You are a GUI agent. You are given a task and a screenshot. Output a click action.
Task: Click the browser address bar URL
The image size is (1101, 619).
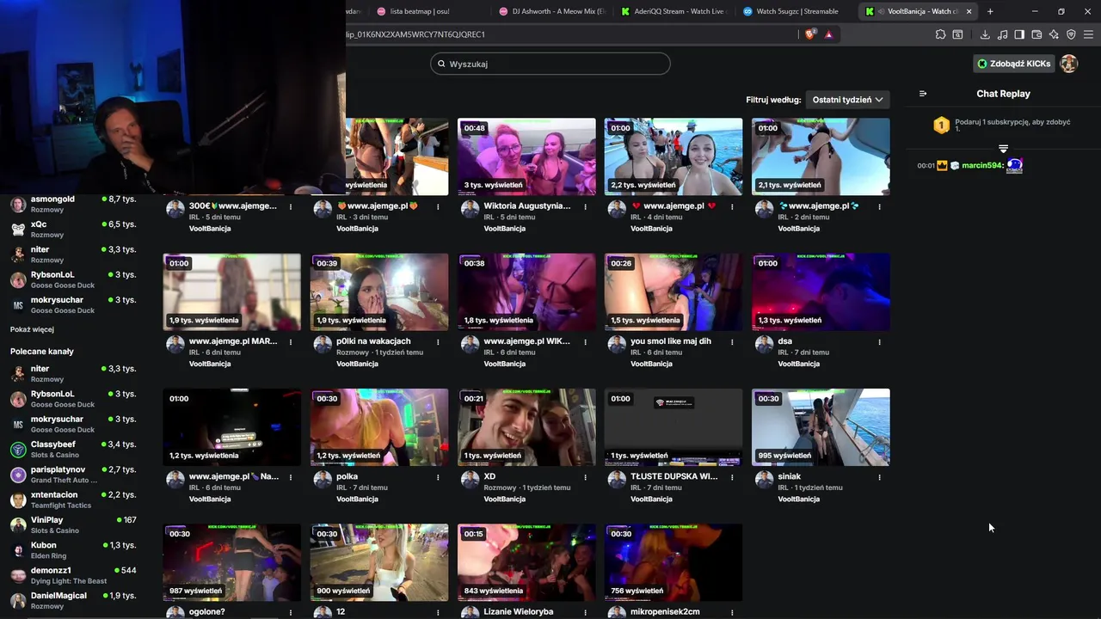(x=415, y=34)
